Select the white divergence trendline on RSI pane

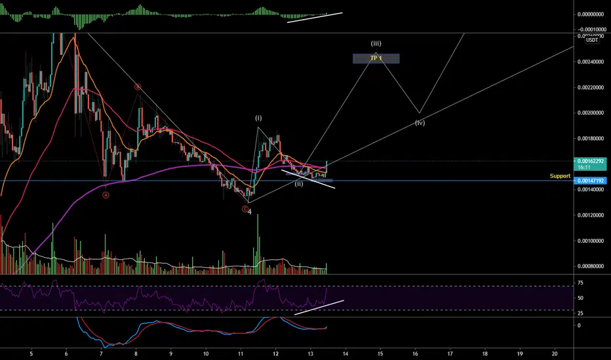click(319, 308)
